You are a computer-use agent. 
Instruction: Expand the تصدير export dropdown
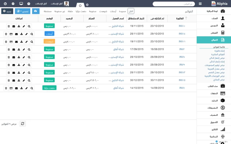pyautogui.click(x=23, y=11)
